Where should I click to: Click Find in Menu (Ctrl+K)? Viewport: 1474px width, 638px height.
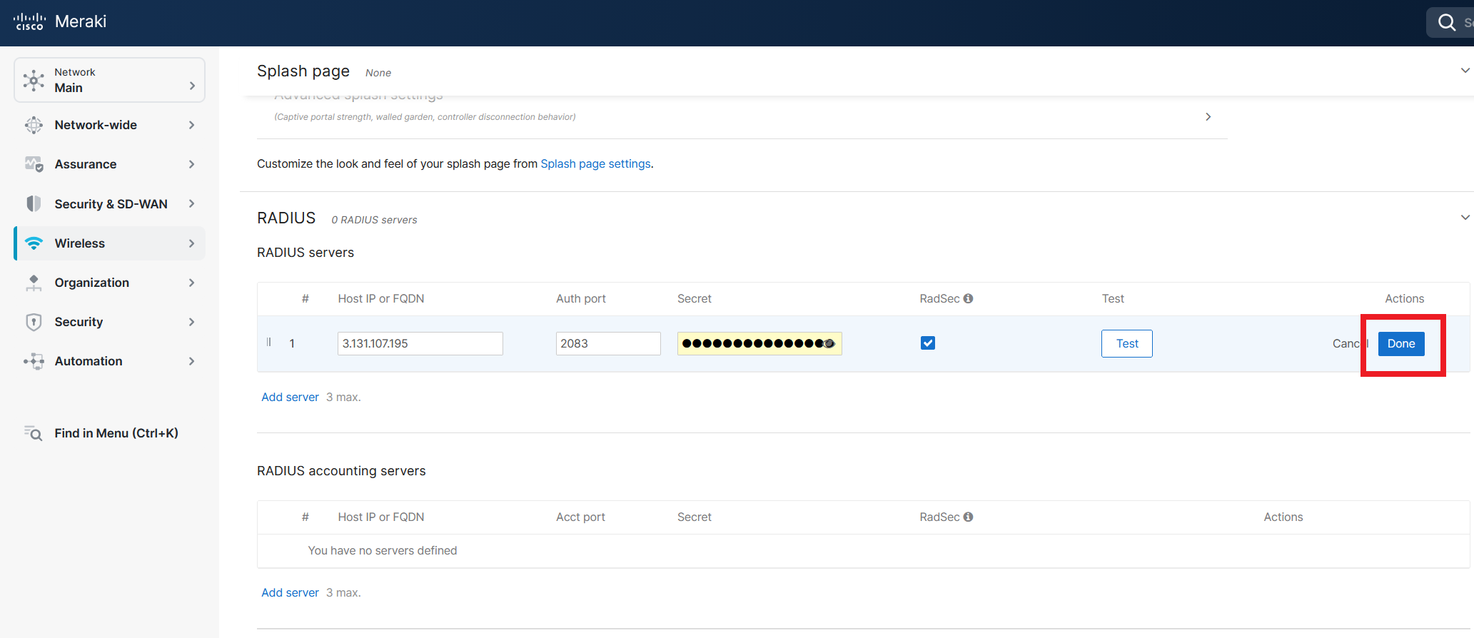116,433
